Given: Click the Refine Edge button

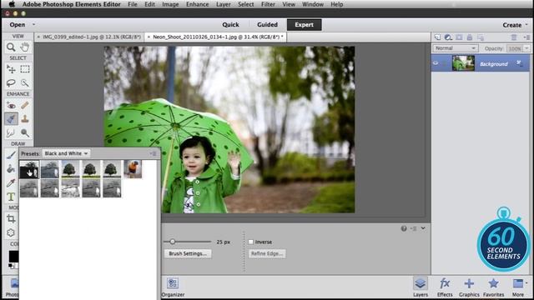Looking at the screenshot, I should tap(267, 253).
